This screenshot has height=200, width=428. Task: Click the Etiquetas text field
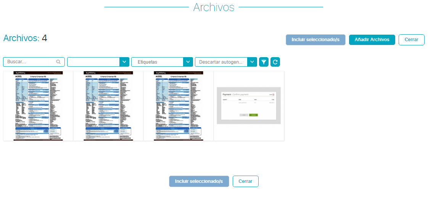(157, 62)
